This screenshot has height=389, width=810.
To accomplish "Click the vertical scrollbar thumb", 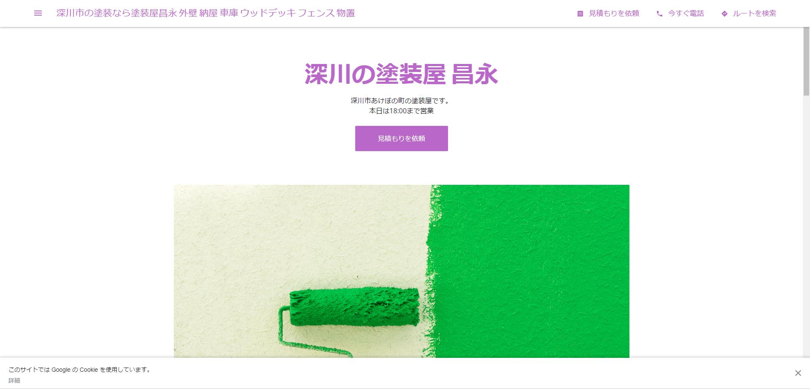I will 806,62.
